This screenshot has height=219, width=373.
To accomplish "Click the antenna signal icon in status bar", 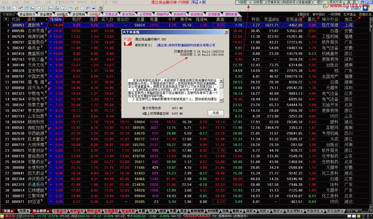I will [363, 216].
